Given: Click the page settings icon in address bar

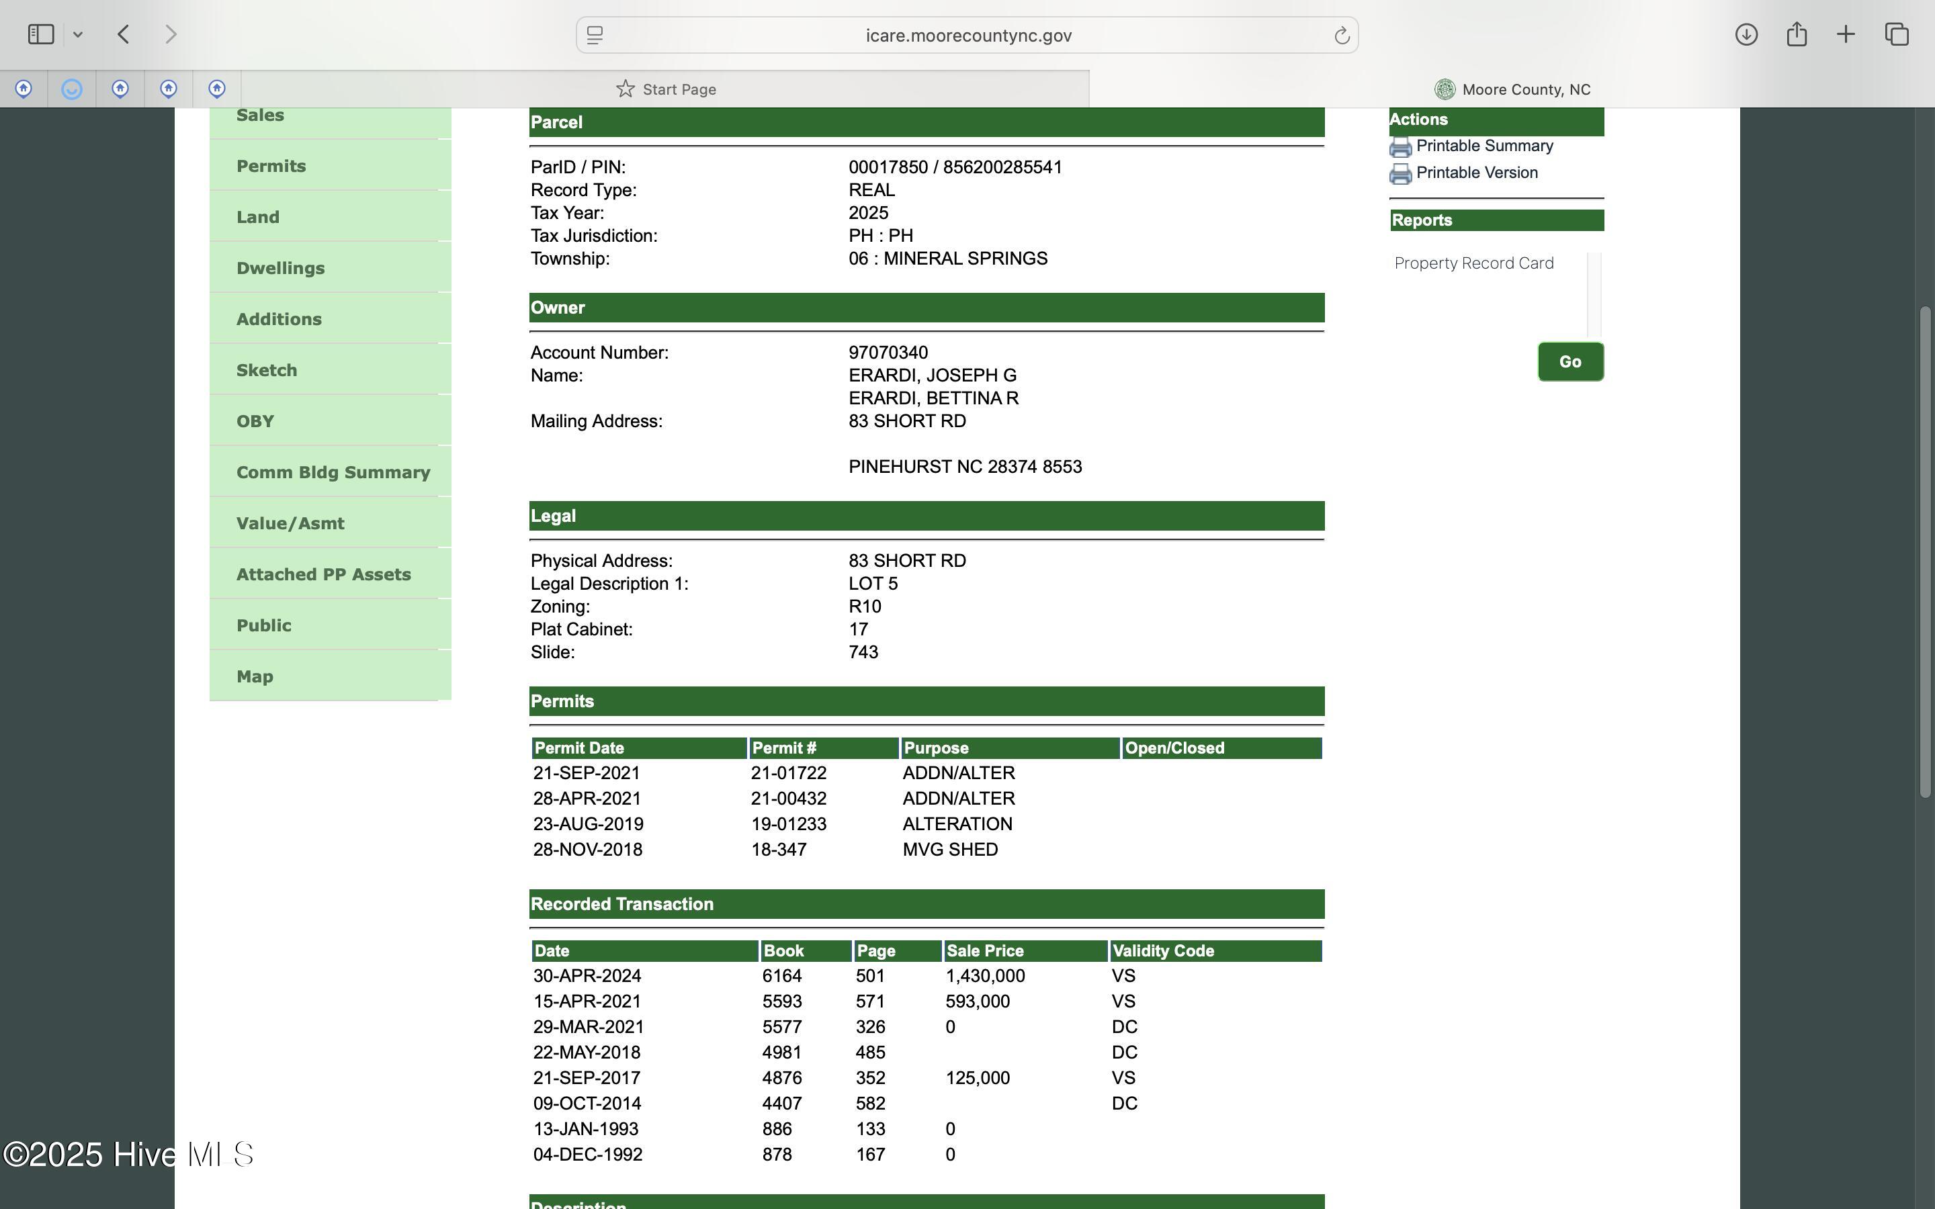Looking at the screenshot, I should pos(595,35).
